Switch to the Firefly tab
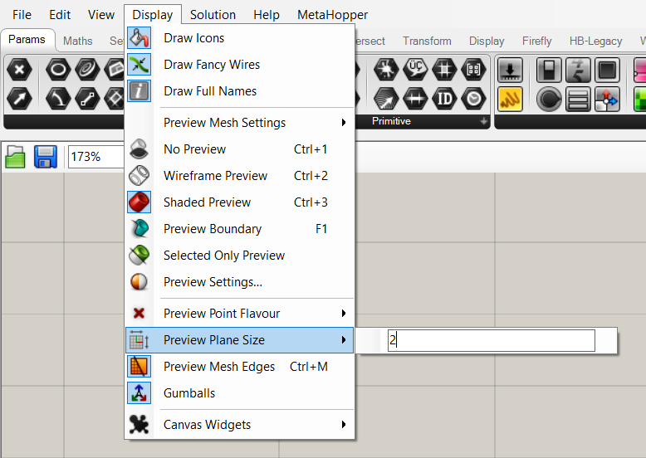This screenshot has height=458, width=646. (x=536, y=41)
